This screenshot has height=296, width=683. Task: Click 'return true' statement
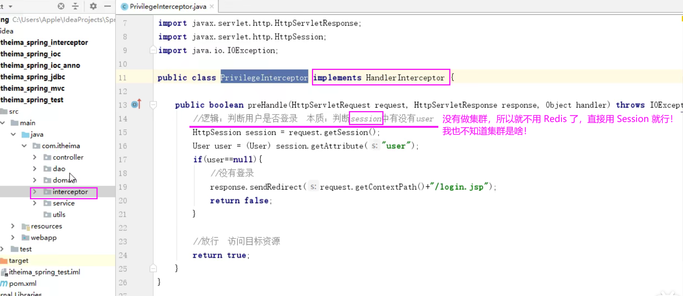(x=221, y=255)
